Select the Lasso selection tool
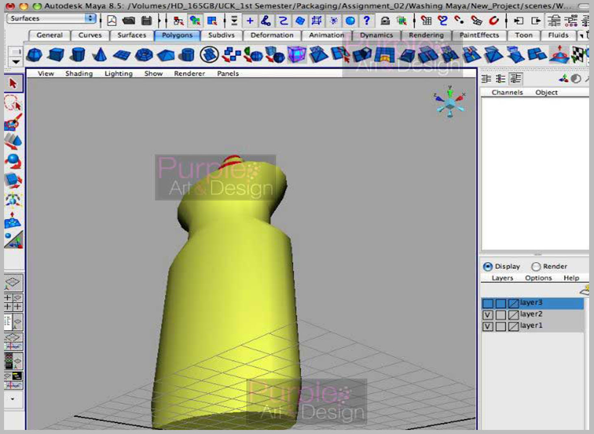The width and height of the screenshot is (594, 434). [13, 103]
